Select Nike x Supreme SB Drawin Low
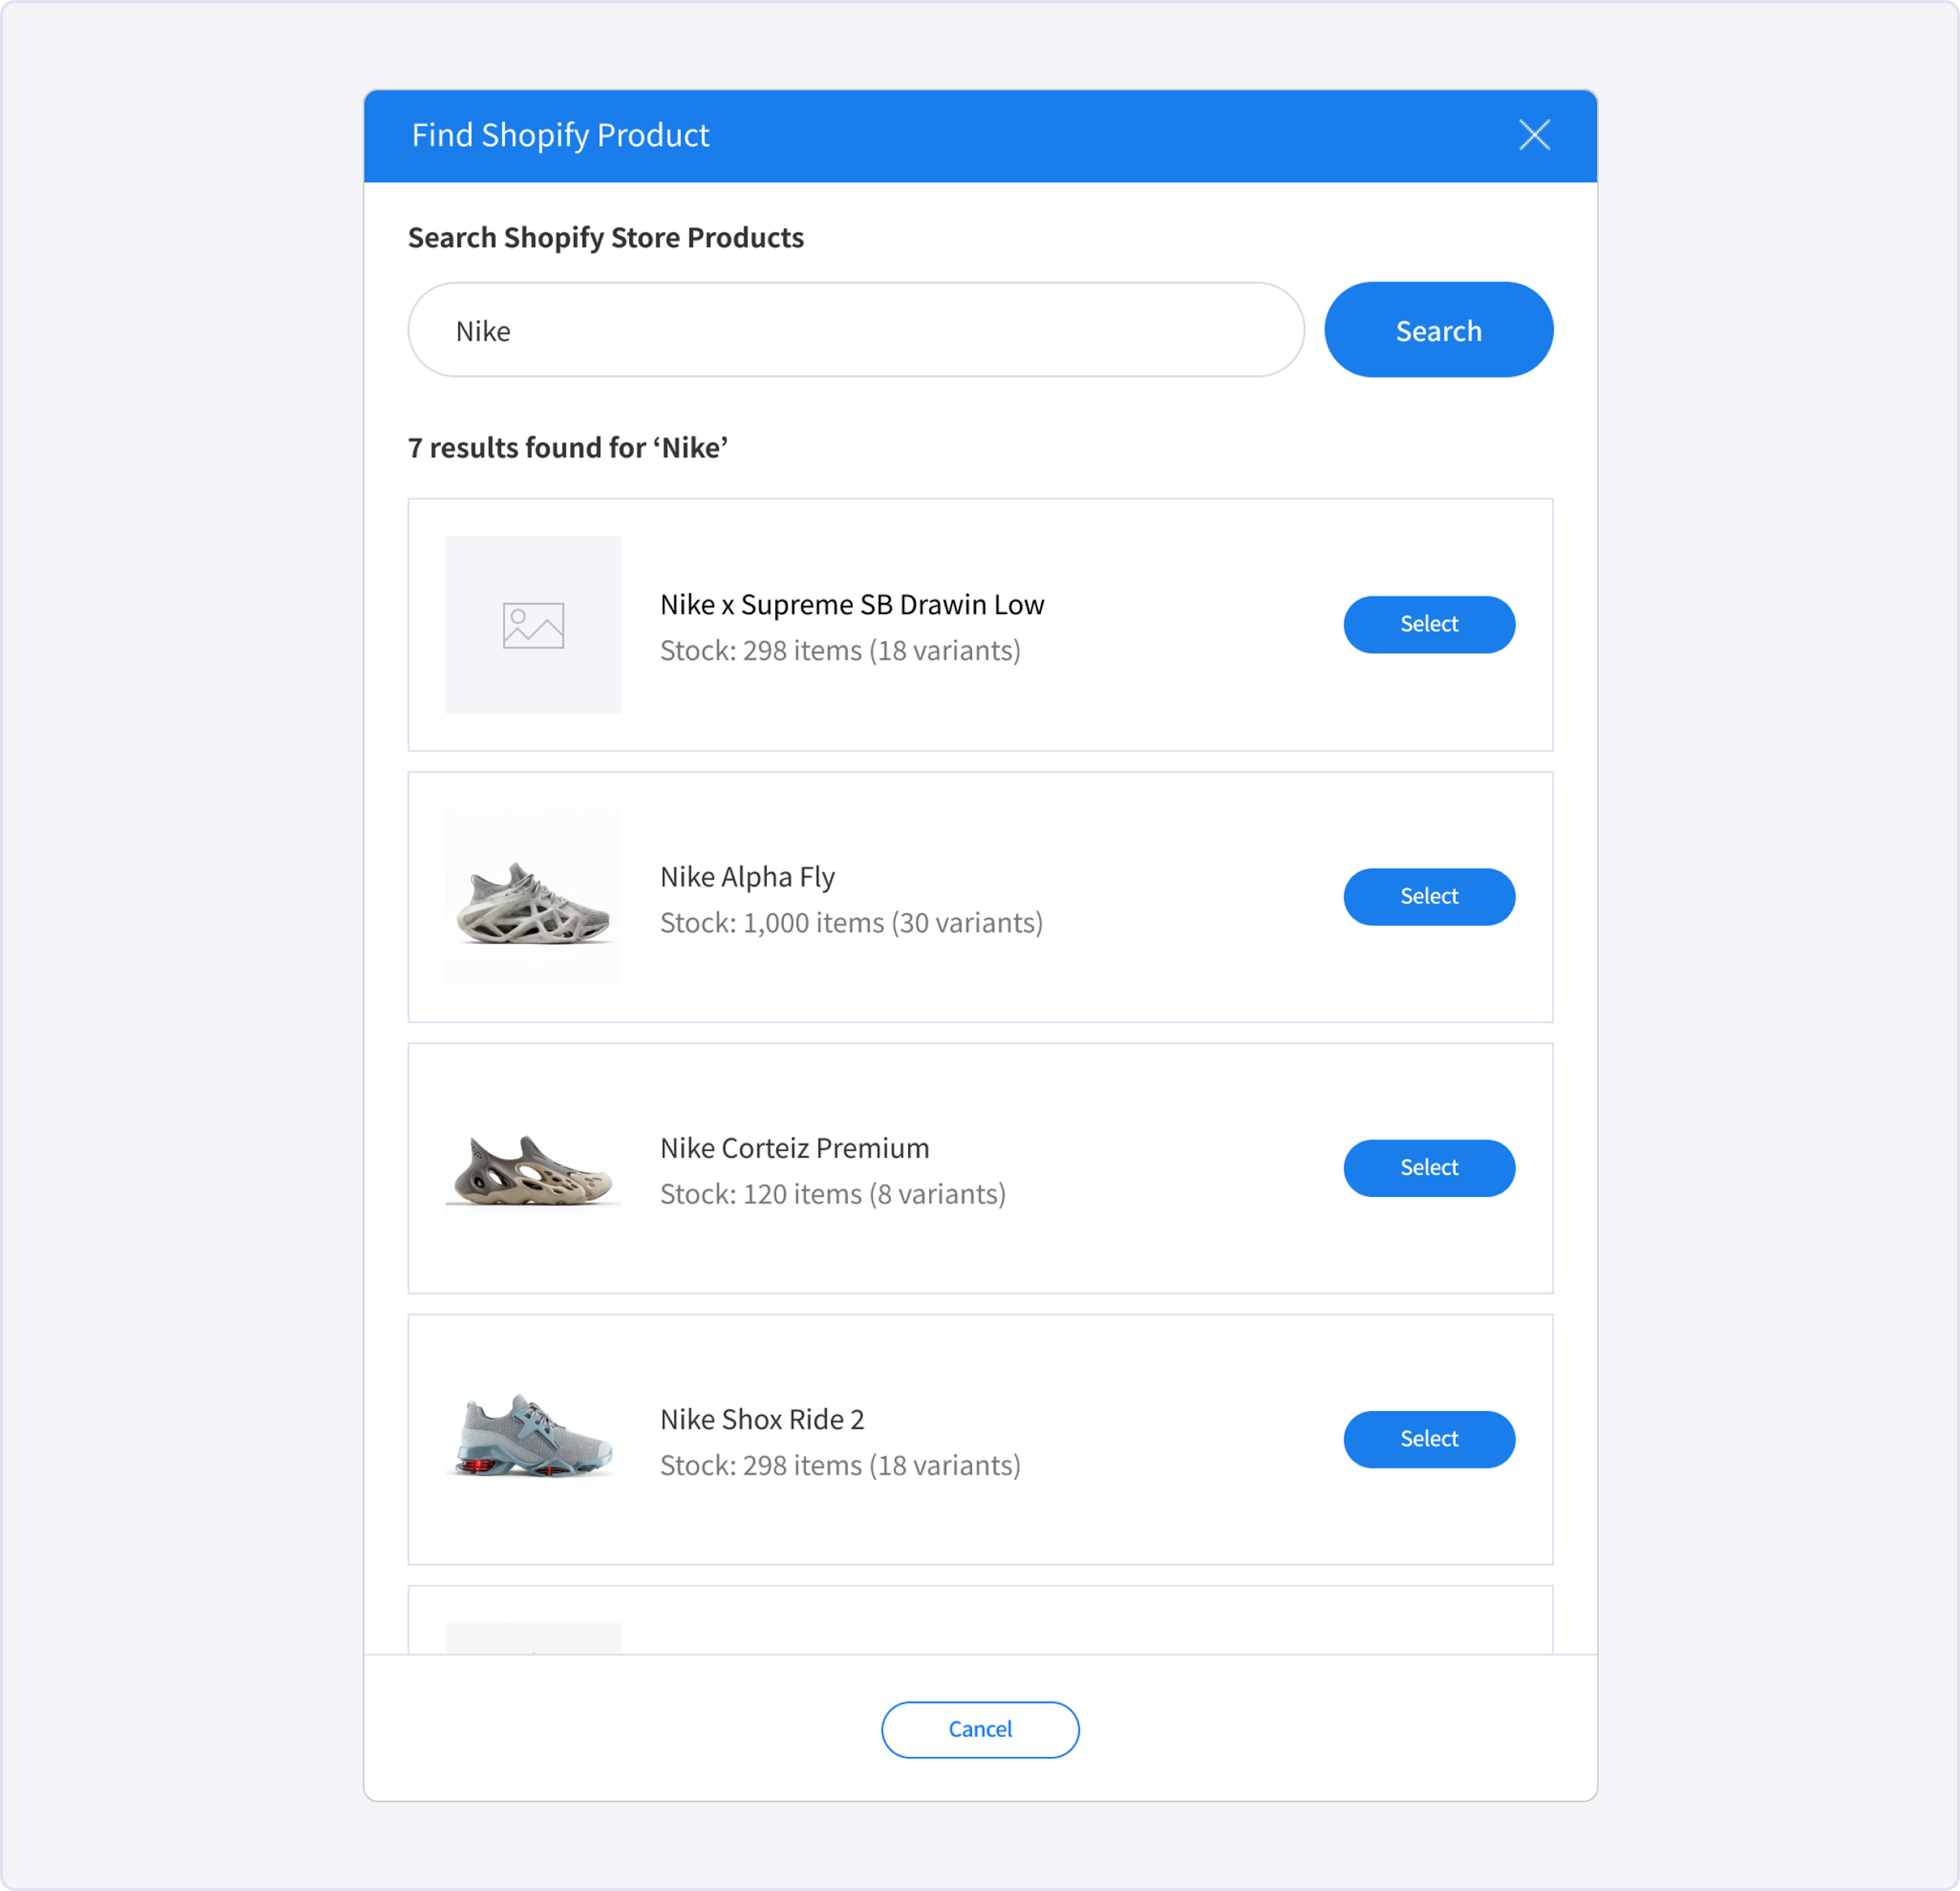Viewport: 1960px width, 1891px height. [x=1428, y=624]
